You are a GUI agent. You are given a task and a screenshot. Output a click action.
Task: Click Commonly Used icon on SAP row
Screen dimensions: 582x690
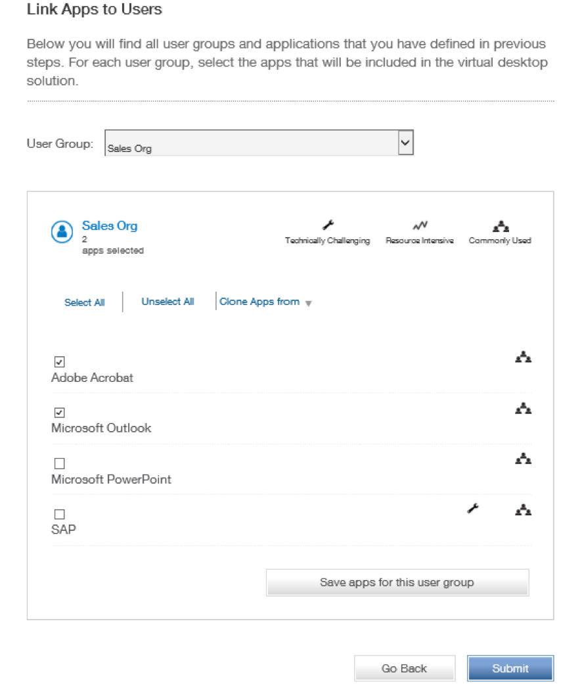point(523,509)
